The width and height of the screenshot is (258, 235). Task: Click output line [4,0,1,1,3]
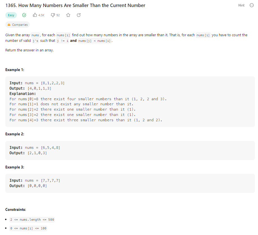click(x=30, y=88)
